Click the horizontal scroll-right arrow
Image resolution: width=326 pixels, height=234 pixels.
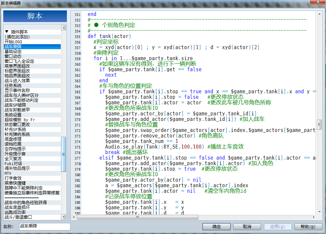314,217
